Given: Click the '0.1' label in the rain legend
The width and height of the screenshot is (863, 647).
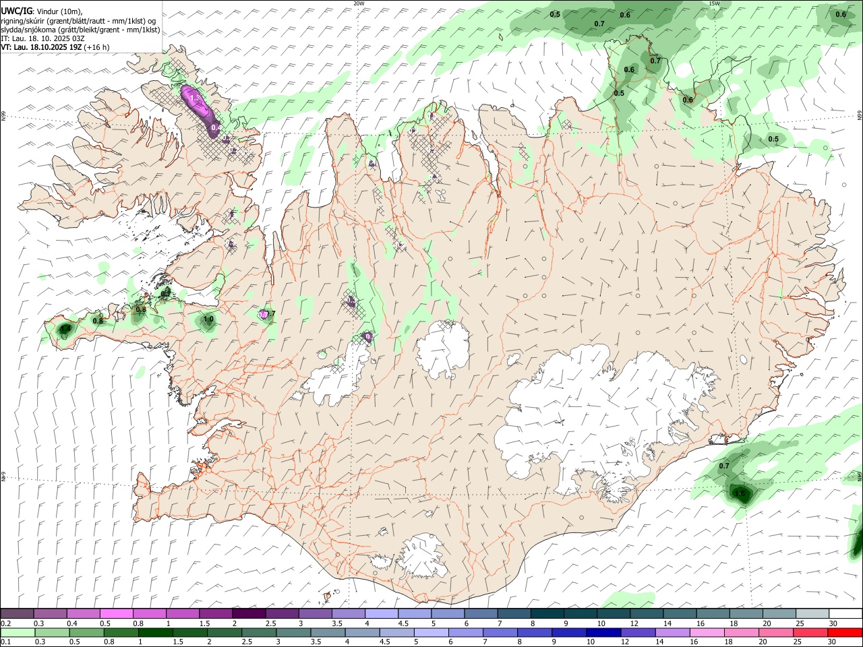Looking at the screenshot, I should [x=6, y=642].
